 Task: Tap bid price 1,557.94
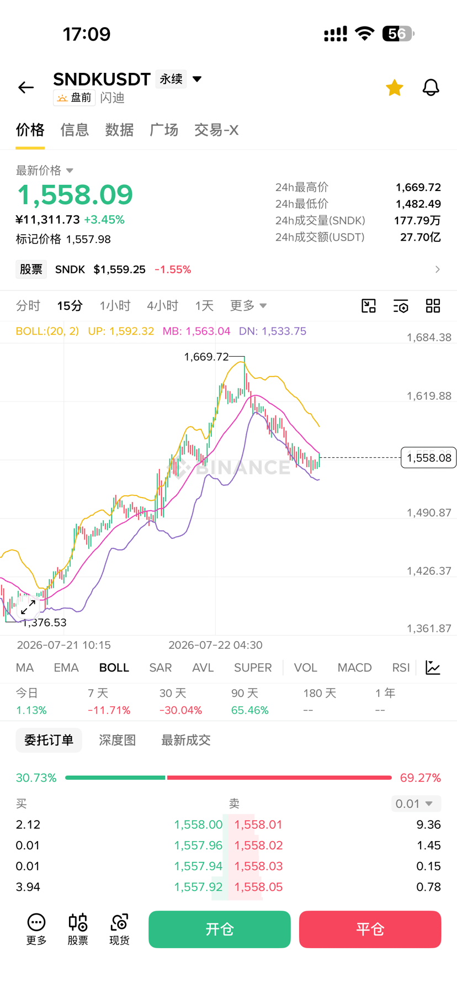198,866
